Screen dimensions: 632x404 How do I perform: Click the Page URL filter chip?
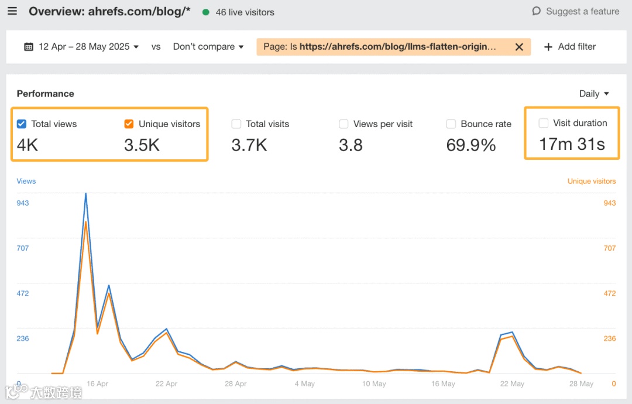[x=393, y=47]
